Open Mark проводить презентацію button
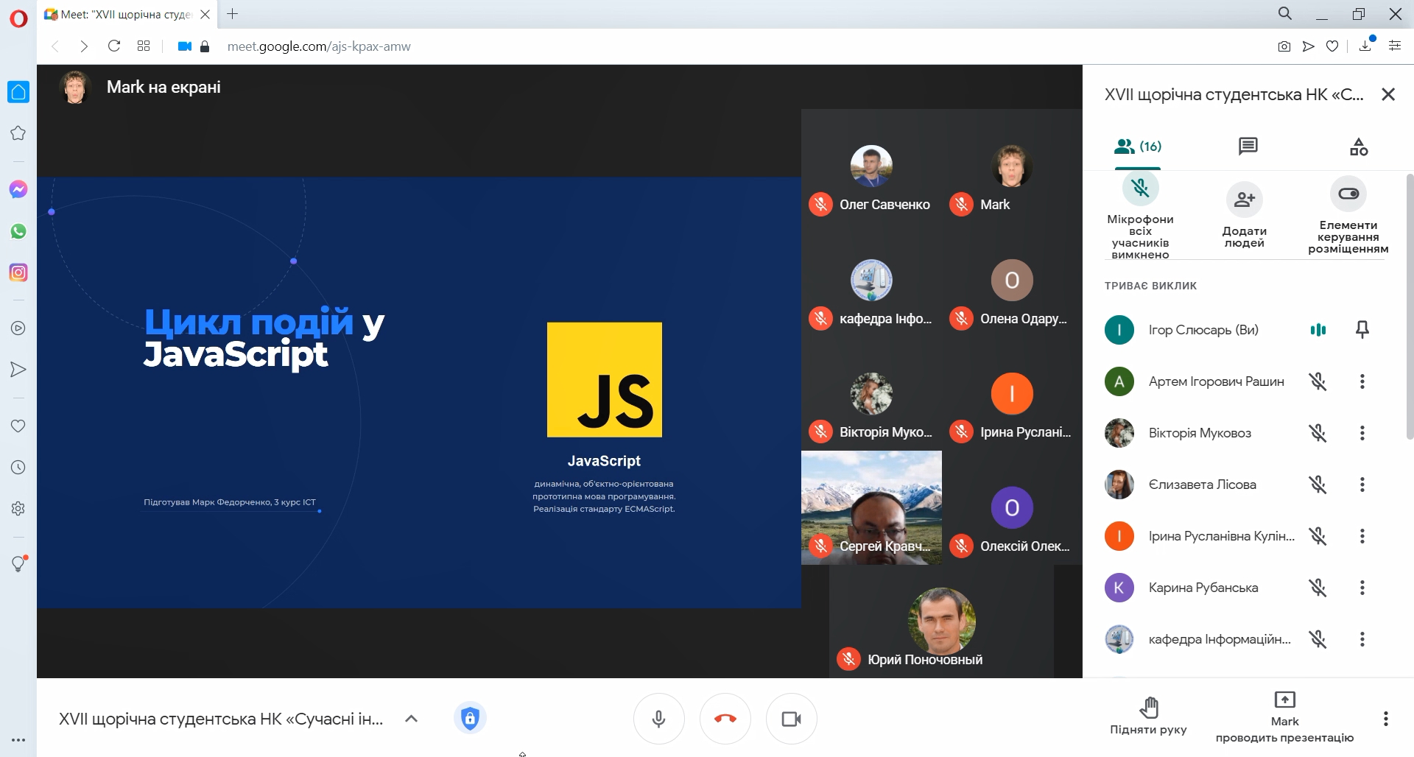Image resolution: width=1414 pixels, height=757 pixels. [1284, 717]
